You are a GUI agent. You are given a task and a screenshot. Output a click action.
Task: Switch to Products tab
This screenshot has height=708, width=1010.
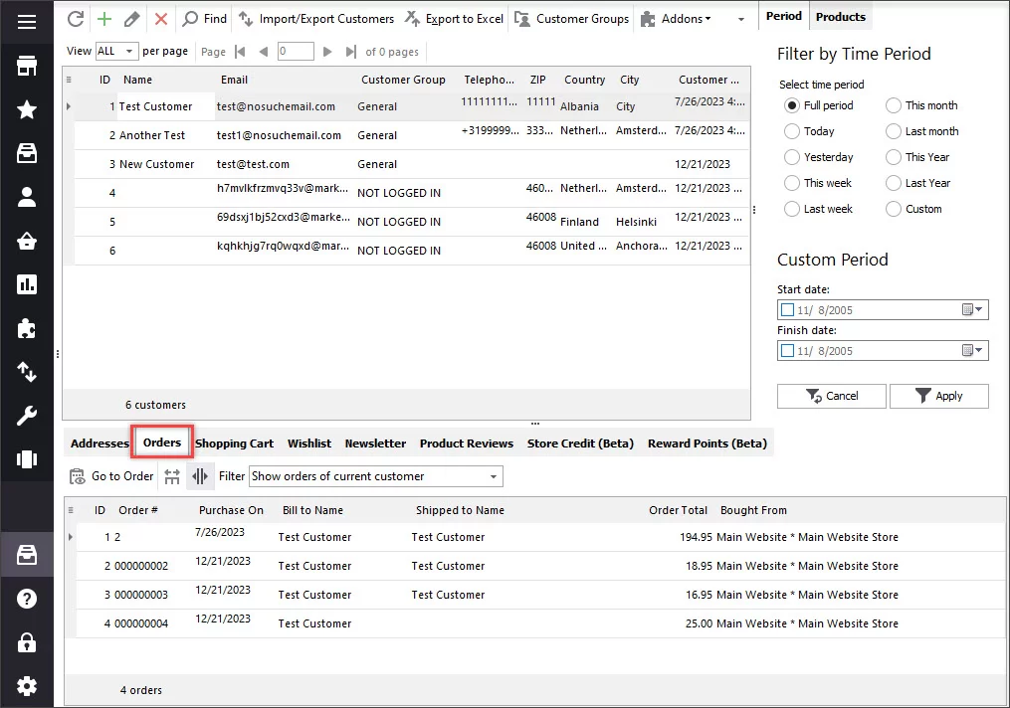[x=841, y=17]
